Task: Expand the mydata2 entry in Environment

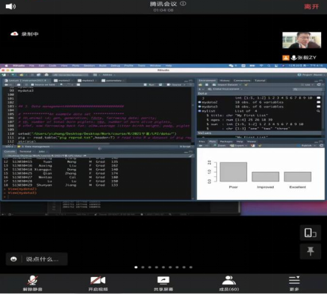Action: 200,102
